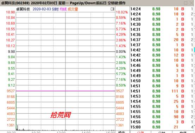
Task: Select the 10.27 price axis label
Action: [11, 40]
